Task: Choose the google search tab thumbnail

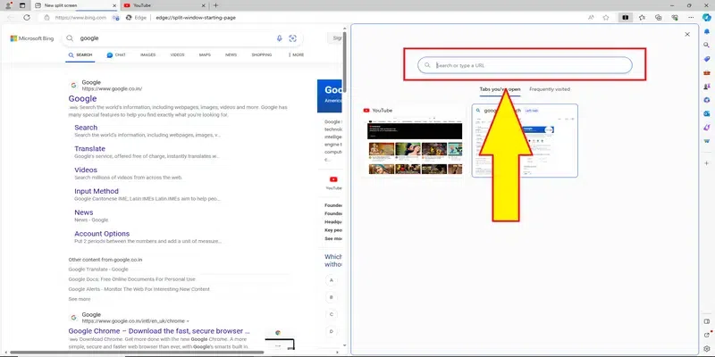Action: pos(525,141)
